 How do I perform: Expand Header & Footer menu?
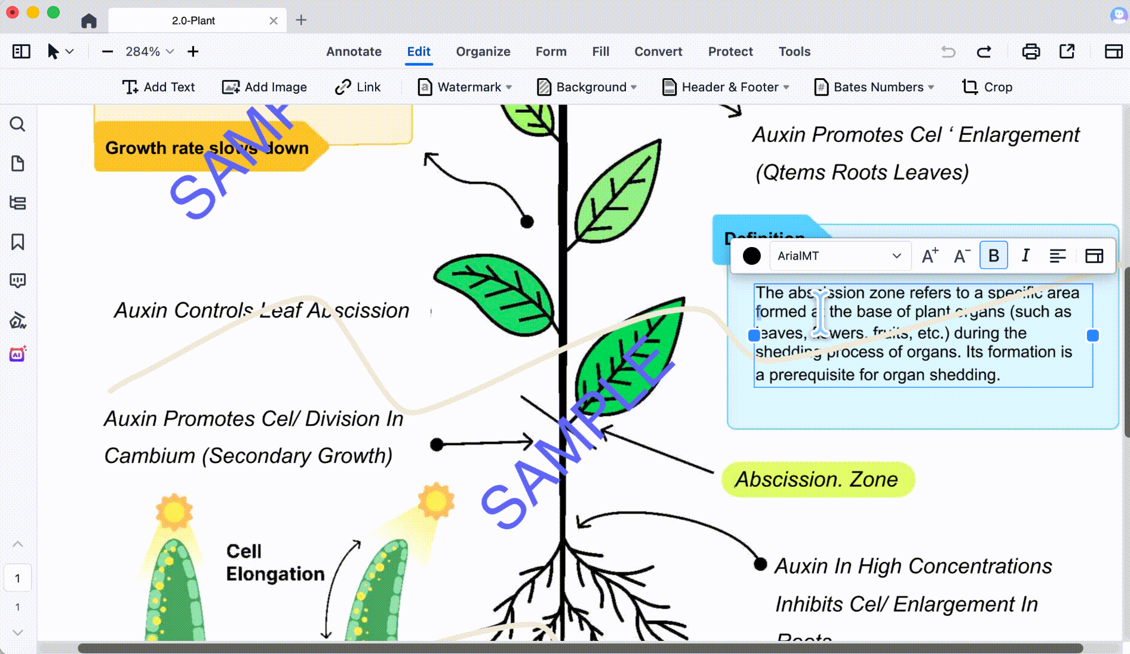[x=726, y=87]
